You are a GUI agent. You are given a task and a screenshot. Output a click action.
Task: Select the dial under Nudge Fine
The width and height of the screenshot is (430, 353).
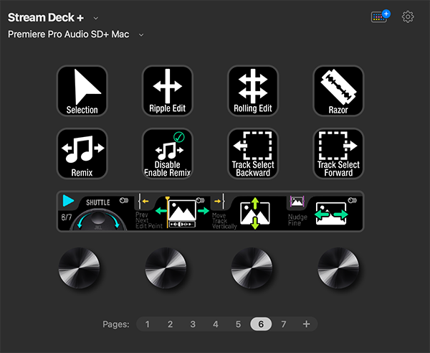[x=338, y=268]
